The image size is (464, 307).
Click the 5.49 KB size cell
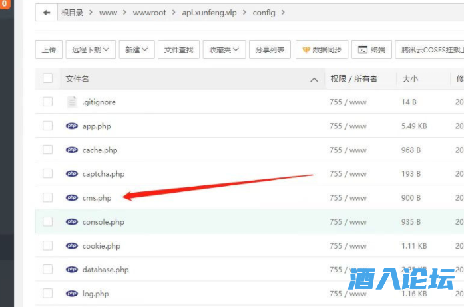[414, 126]
